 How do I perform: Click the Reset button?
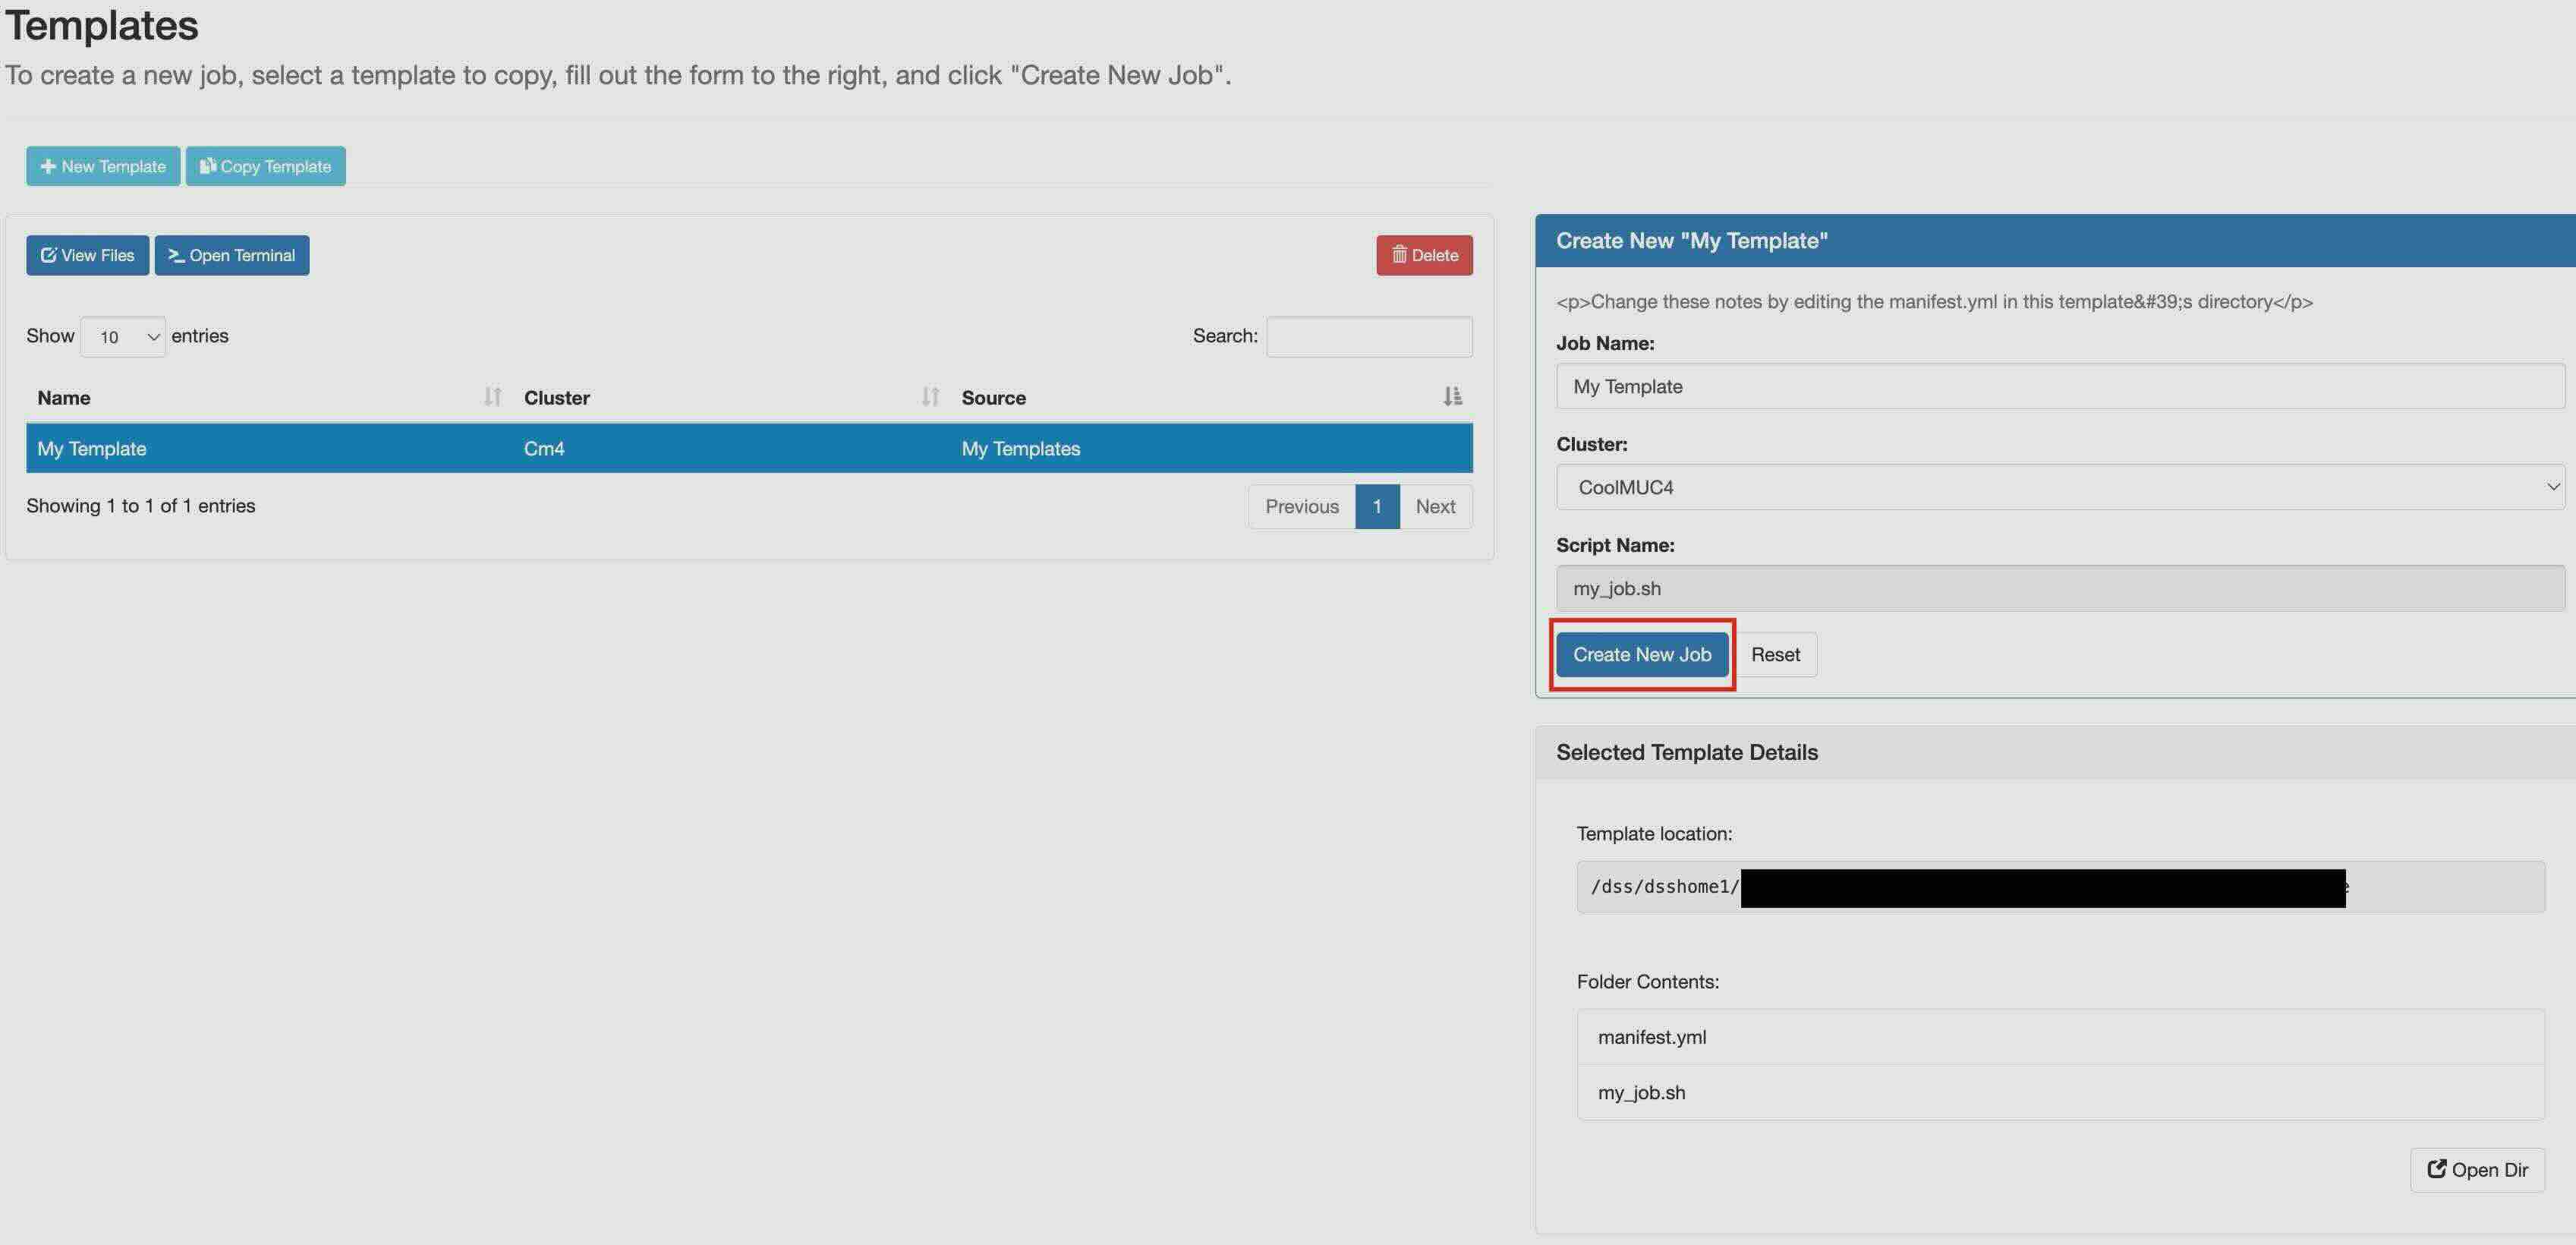(1775, 654)
